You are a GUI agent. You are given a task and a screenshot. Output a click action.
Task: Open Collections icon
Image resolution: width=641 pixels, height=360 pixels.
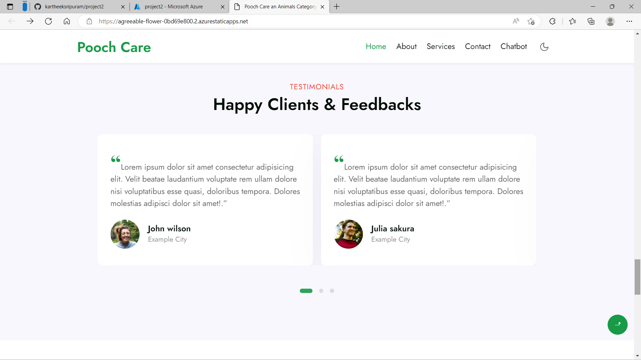coord(591,21)
